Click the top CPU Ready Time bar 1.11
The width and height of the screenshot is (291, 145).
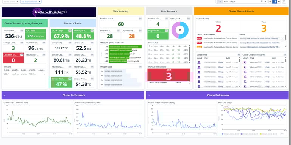[x=125, y=47]
